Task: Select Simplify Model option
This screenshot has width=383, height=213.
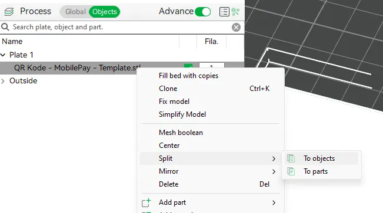Action: [x=211, y=114]
